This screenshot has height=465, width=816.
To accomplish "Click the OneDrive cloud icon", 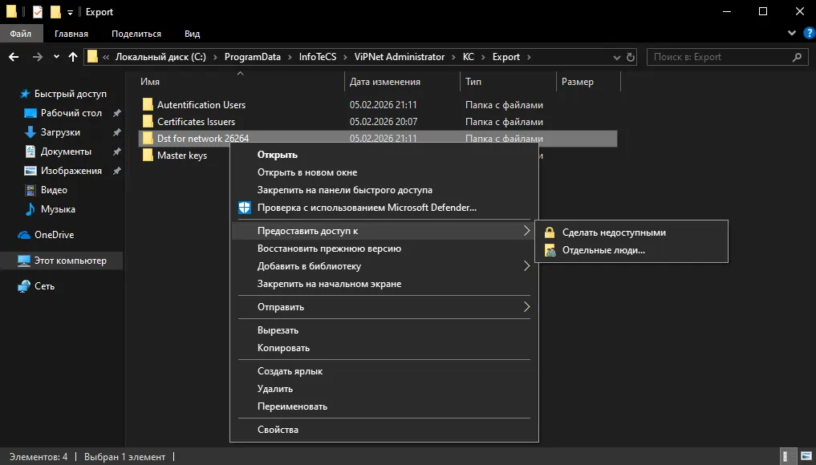I will pos(24,235).
